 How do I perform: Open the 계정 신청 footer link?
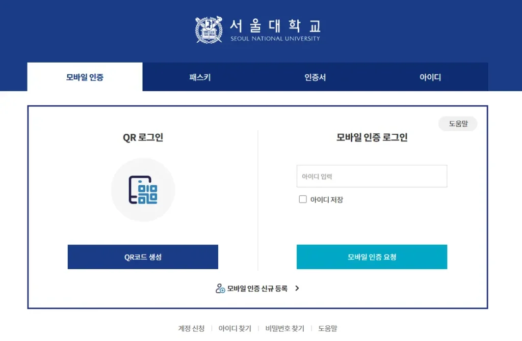[x=192, y=328]
